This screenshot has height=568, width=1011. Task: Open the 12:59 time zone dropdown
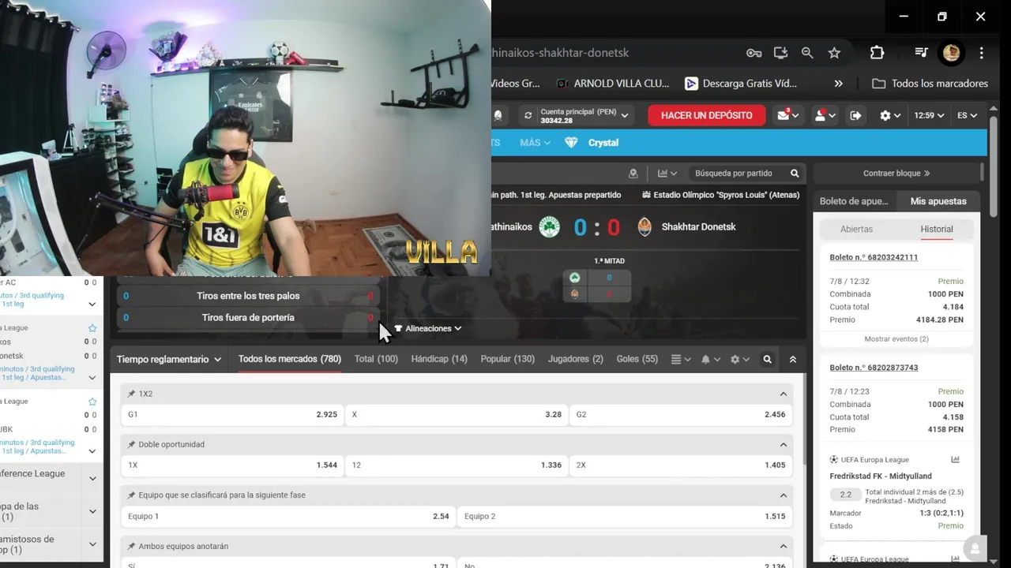coord(930,115)
